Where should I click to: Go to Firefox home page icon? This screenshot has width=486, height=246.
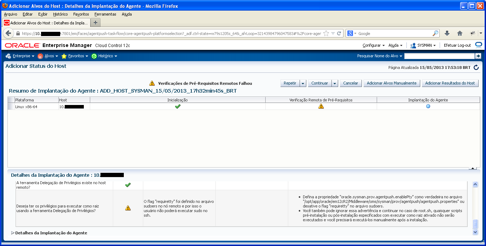tap(460, 33)
